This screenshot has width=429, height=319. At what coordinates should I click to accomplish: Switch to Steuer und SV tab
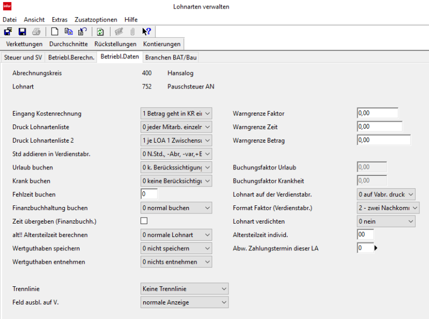click(x=23, y=57)
